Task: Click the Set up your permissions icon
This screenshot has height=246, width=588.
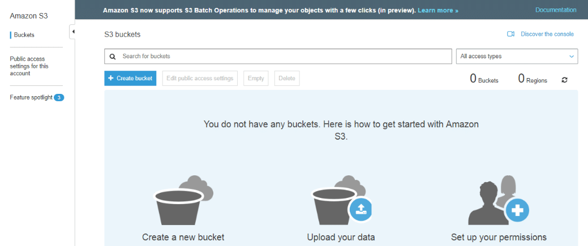Action: pyautogui.click(x=498, y=201)
